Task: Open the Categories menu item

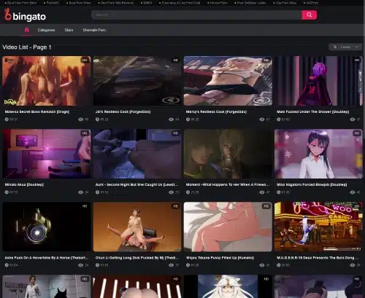Action: pyautogui.click(x=46, y=30)
